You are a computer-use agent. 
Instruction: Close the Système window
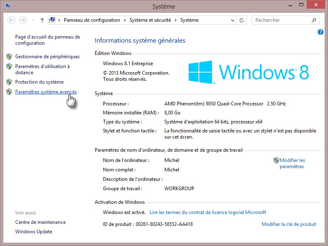tap(316, 5)
